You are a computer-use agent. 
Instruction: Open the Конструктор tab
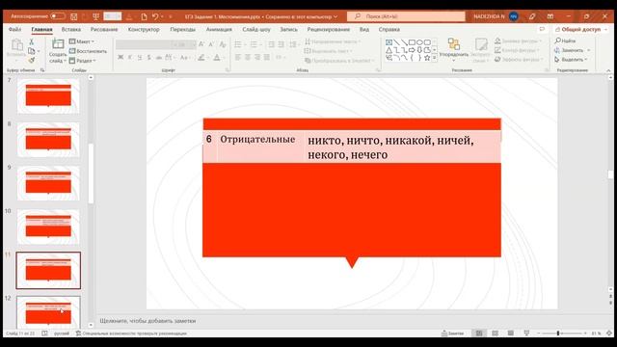[144, 30]
